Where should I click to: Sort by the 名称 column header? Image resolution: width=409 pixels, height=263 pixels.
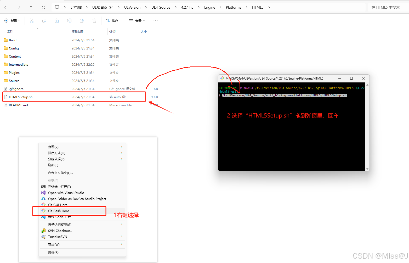coord(10,31)
